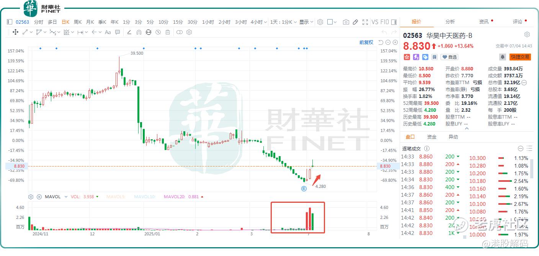Viewport: 539px width, 256px height.
Task: Click the blue tag icon
Action: (x=425, y=57)
